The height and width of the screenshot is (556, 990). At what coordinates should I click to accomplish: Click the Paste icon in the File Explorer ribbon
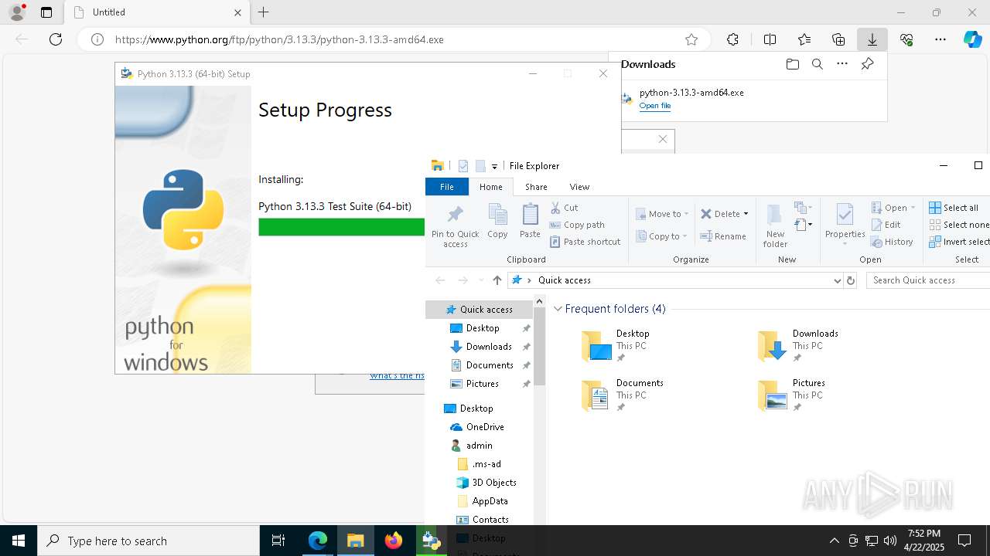[530, 221]
